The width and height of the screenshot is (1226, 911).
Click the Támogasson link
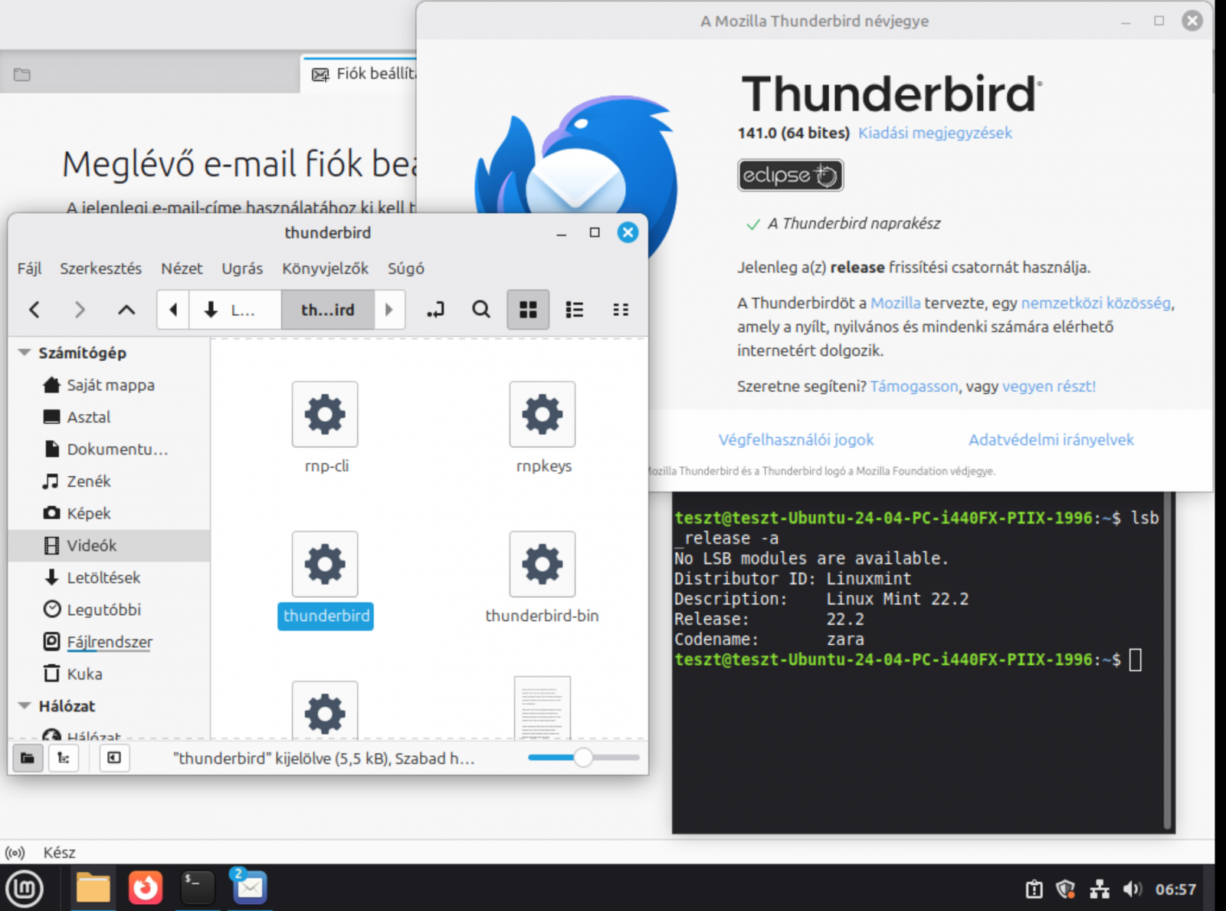pos(913,386)
